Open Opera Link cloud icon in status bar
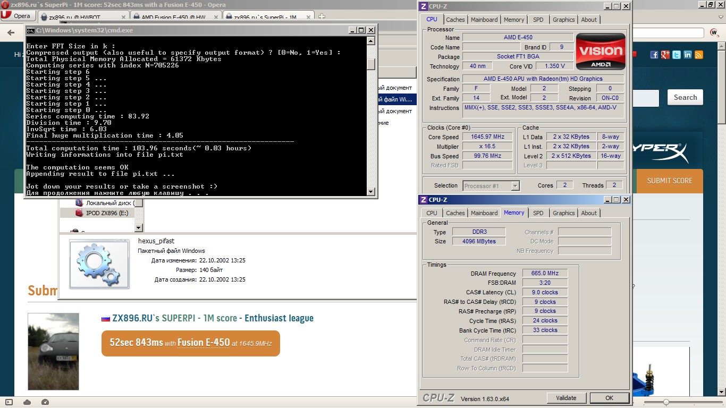This screenshot has width=726, height=408. click(x=27, y=402)
